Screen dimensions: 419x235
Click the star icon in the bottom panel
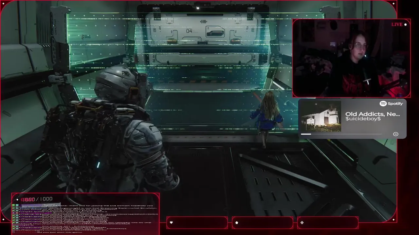click(x=237, y=223)
